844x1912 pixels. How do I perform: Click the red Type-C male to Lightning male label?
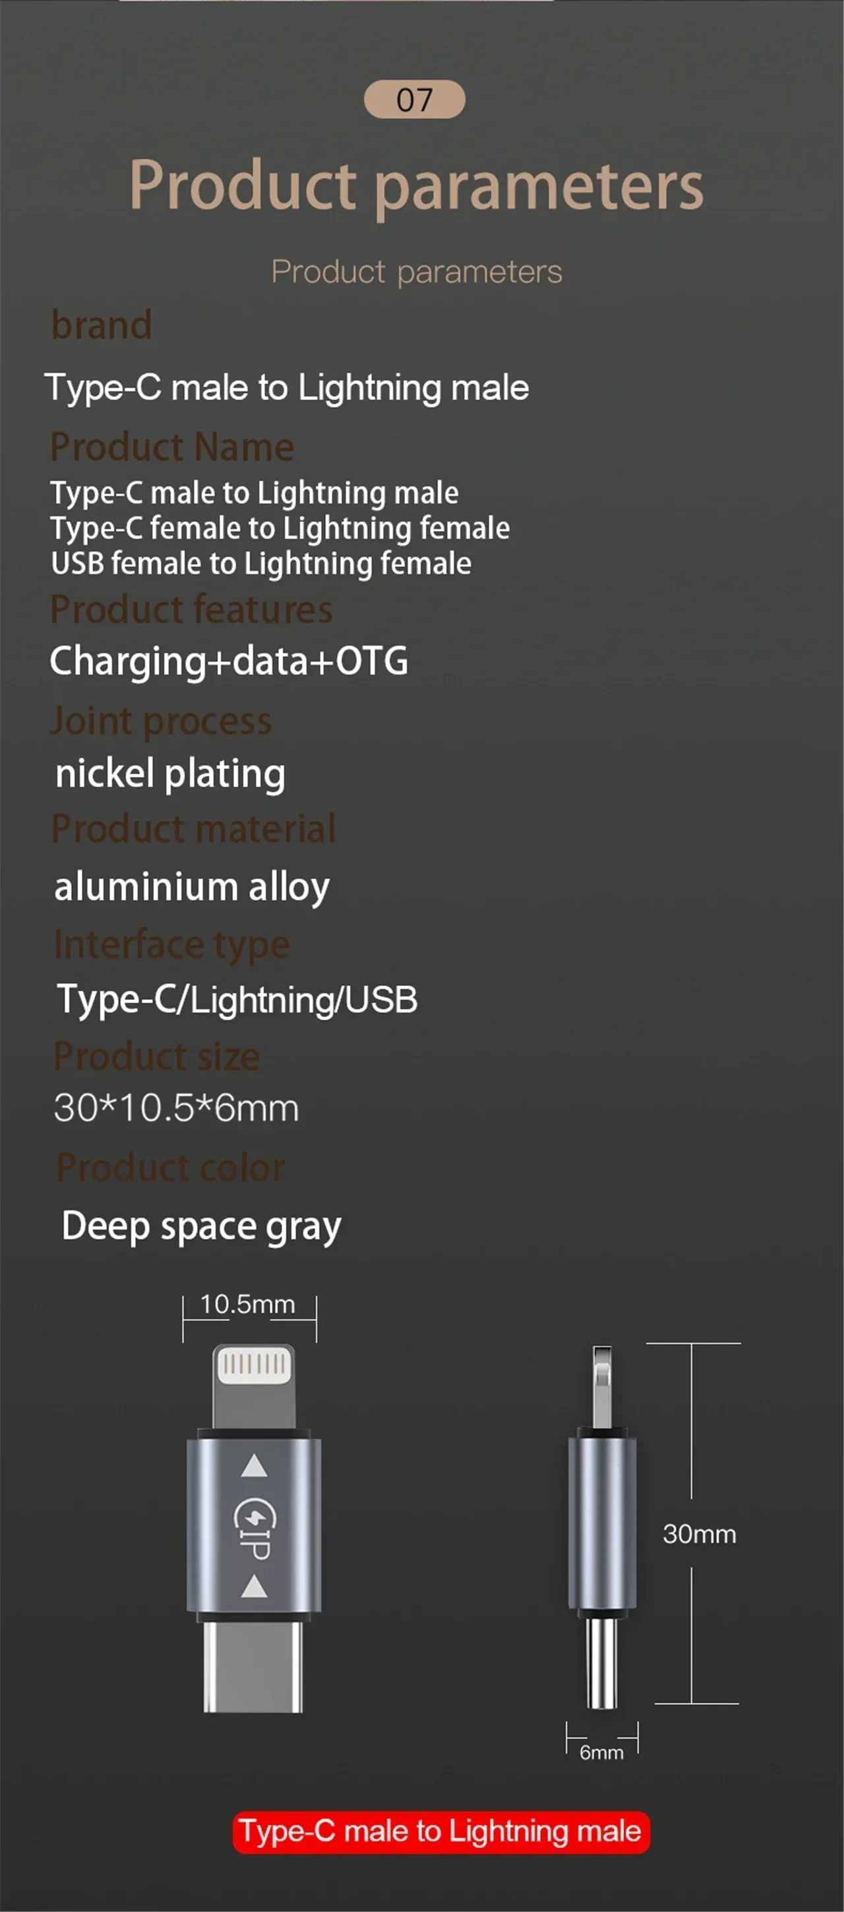440,1832
